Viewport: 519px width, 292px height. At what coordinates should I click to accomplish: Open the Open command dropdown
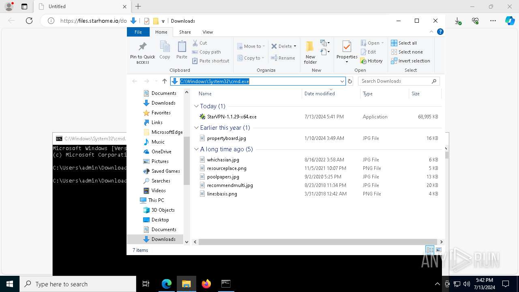[382, 43]
